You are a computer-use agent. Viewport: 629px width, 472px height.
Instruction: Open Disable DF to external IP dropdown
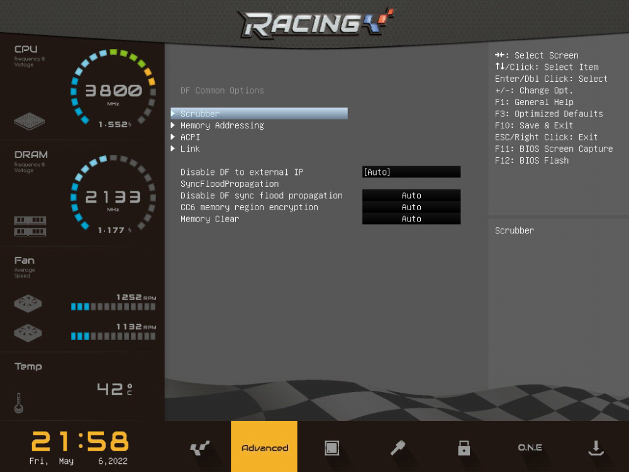tap(411, 172)
